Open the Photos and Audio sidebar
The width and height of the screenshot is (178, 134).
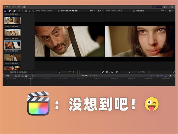point(10,11)
